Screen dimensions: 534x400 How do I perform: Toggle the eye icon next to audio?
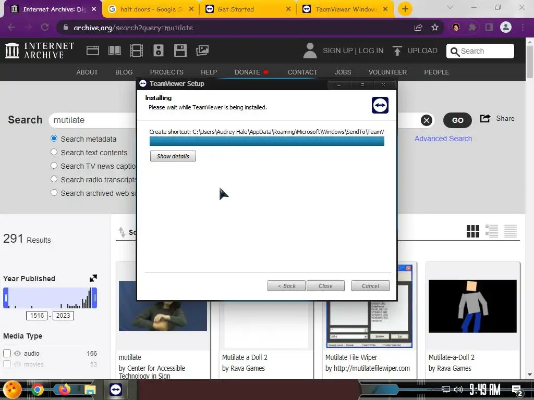coord(17,354)
